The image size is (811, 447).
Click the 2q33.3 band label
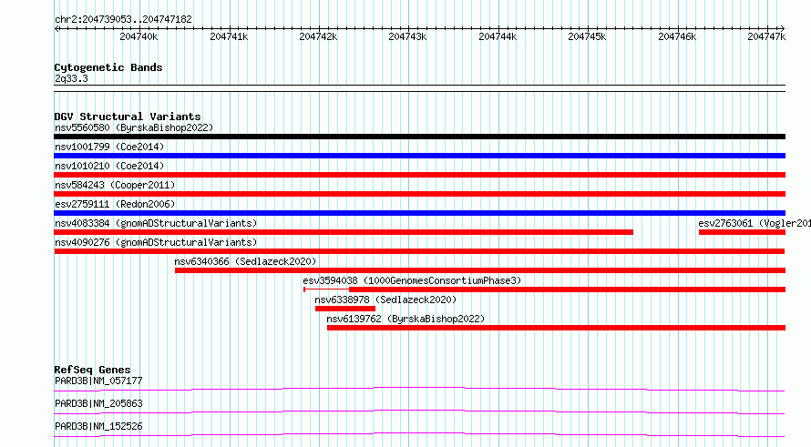(71, 78)
